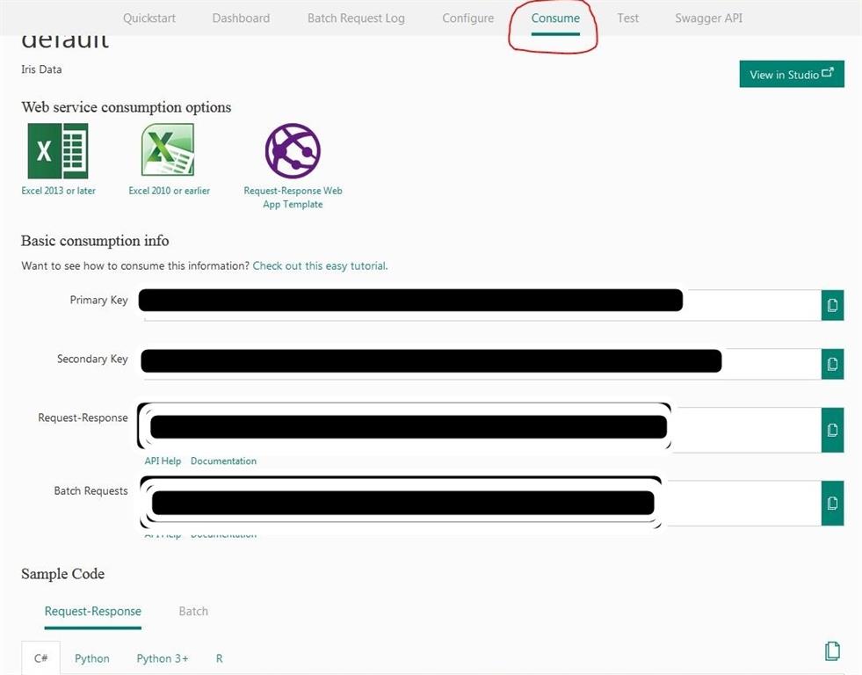
Task: Follow the 'Excel 2013 or later' link
Action: (x=58, y=191)
